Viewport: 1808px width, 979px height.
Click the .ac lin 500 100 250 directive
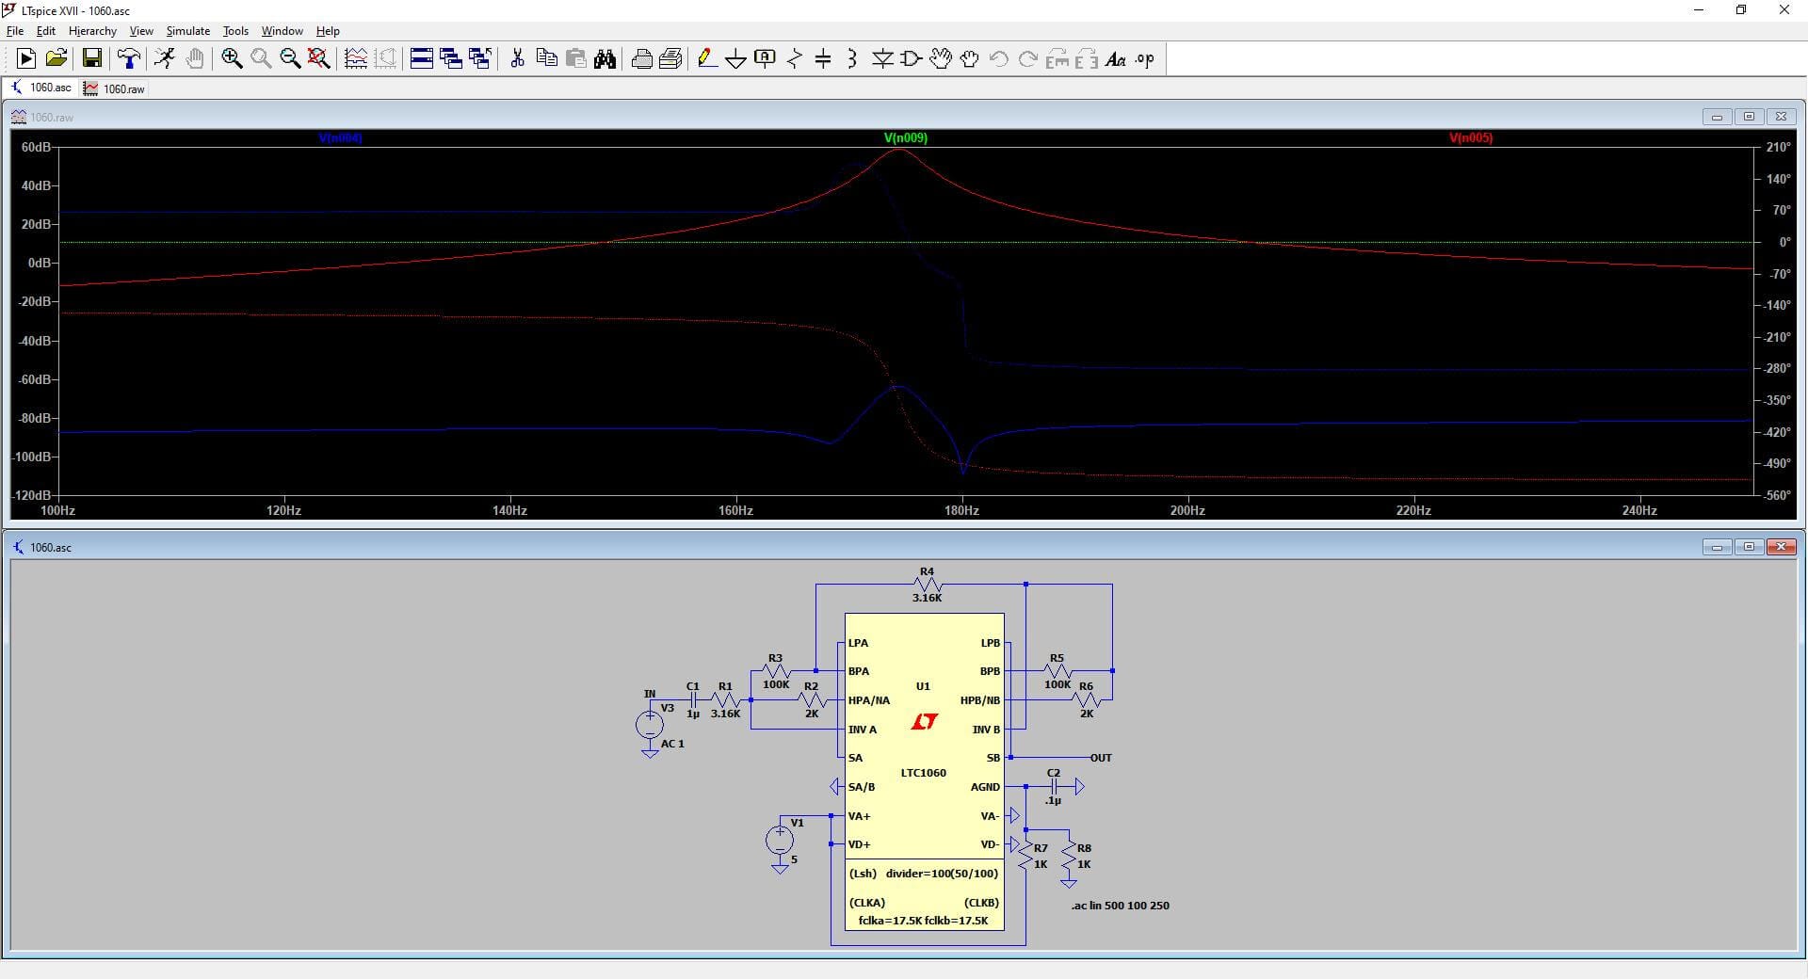coord(1119,906)
